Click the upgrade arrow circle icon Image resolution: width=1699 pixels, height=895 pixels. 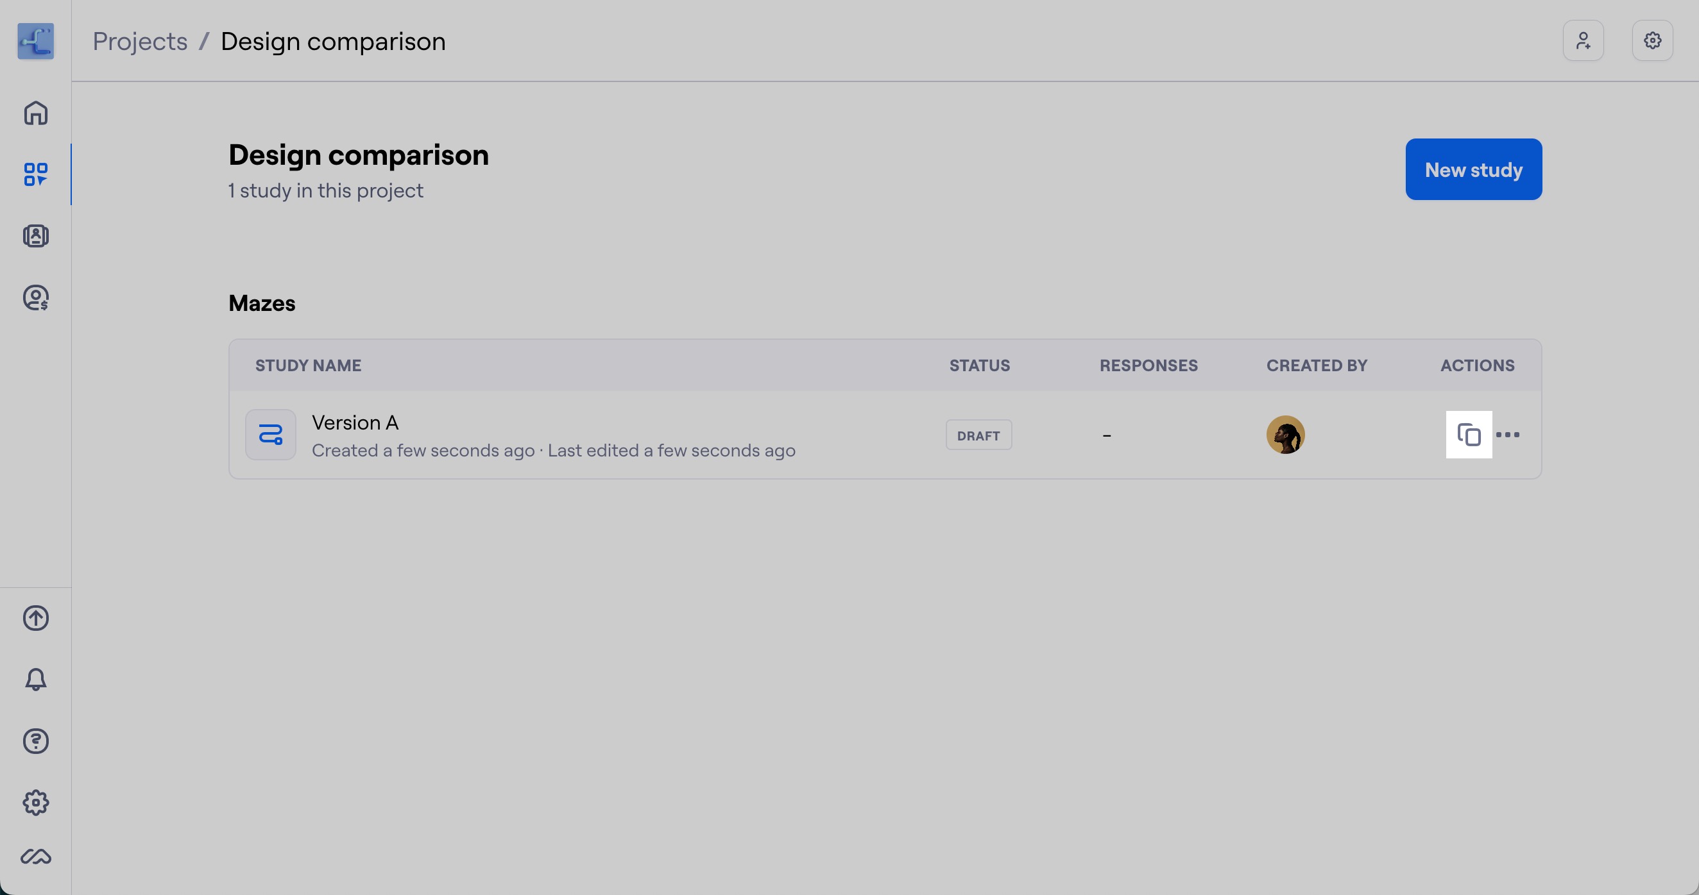pyautogui.click(x=36, y=618)
